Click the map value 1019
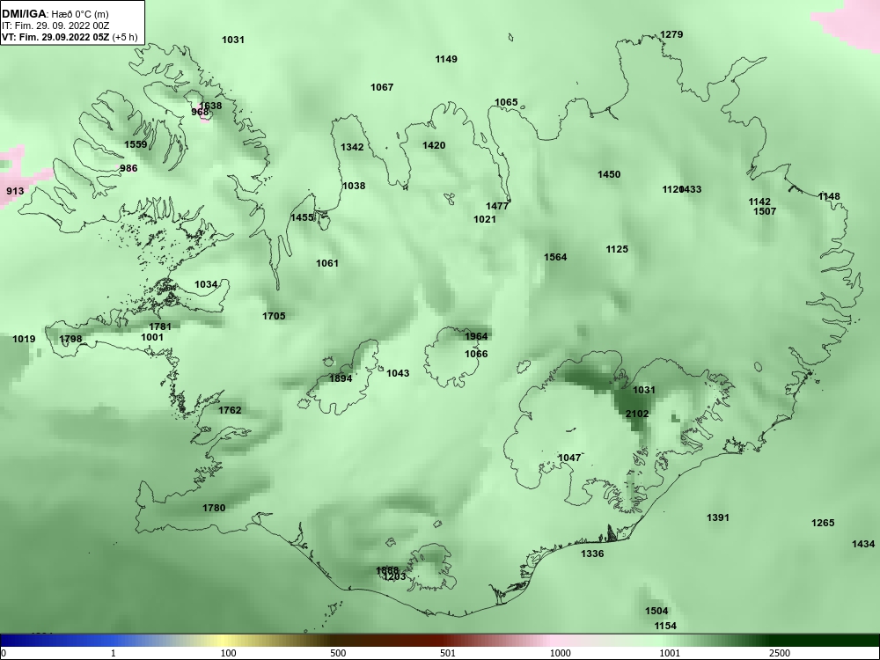The image size is (880, 660). [x=24, y=339]
